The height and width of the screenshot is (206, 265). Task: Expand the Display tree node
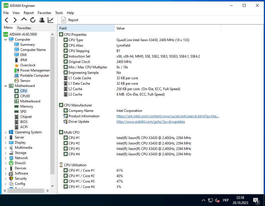pyautogui.click(x=6, y=143)
